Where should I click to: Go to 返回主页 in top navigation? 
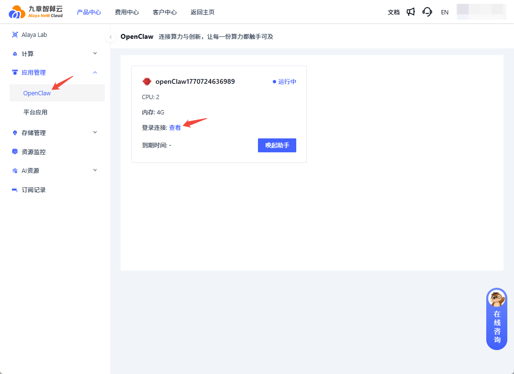[202, 12]
